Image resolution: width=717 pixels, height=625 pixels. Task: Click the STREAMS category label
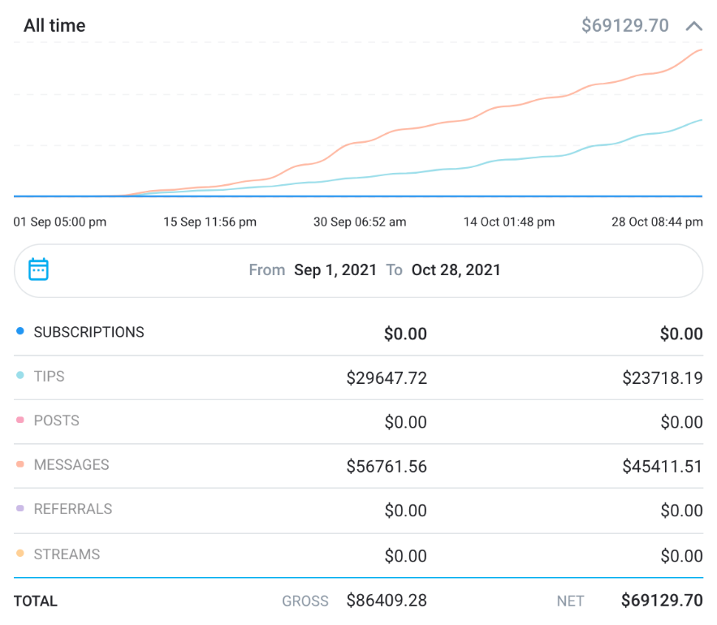point(67,554)
